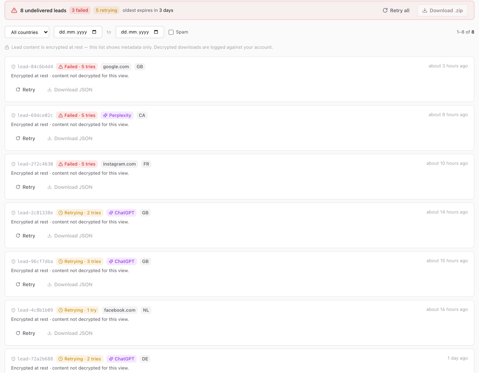Click the start date input field
479x373 pixels.
[78, 32]
